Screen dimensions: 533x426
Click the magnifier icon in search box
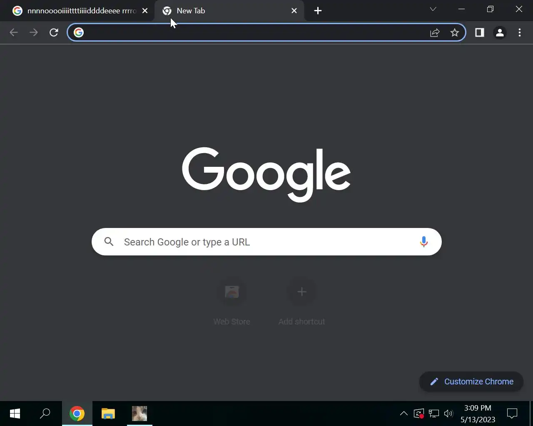tap(109, 242)
